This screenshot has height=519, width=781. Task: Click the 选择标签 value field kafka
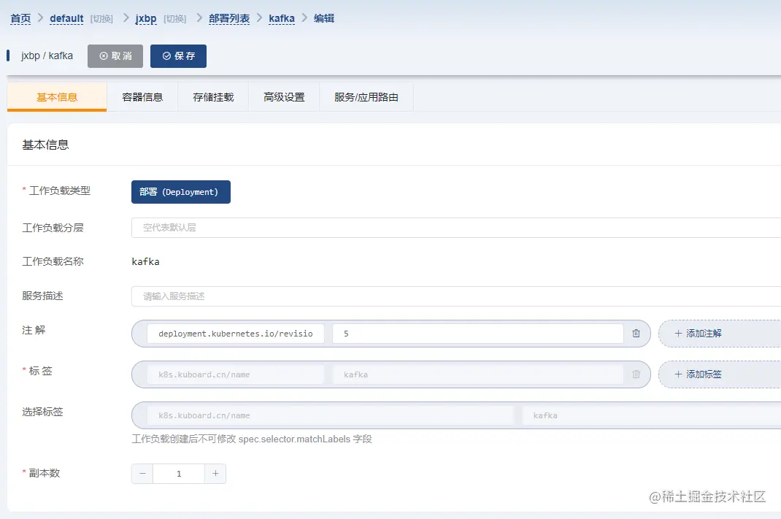pos(652,415)
